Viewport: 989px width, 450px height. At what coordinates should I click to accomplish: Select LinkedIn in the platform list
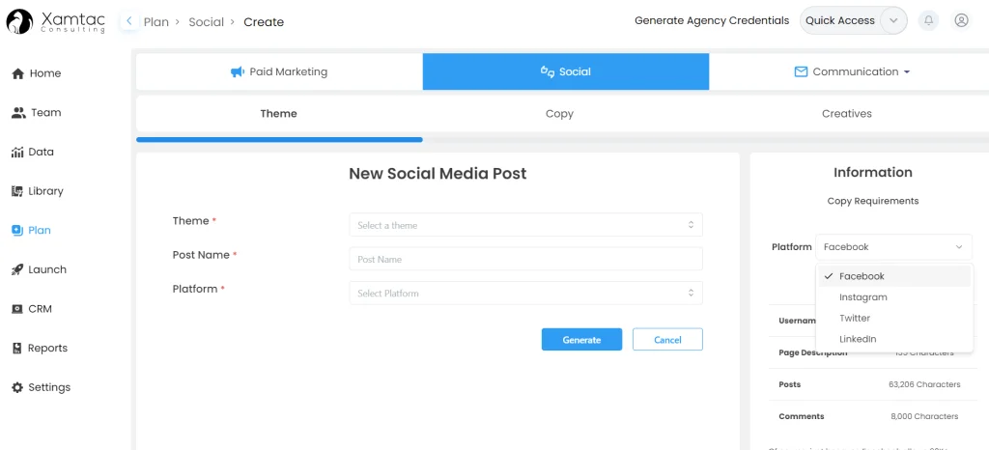coord(858,339)
